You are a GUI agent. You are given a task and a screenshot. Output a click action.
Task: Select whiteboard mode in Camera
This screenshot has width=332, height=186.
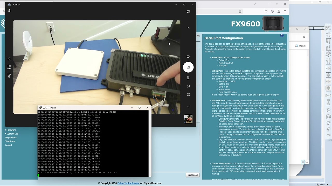pyautogui.click(x=188, y=86)
